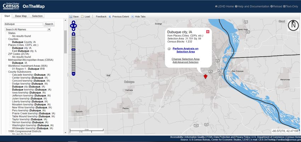Open the Start tab

pyautogui.click(x=7, y=16)
